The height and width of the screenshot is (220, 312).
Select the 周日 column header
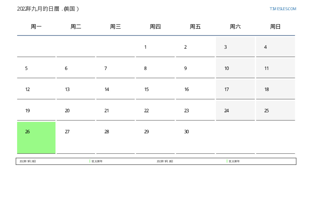coord(275,27)
